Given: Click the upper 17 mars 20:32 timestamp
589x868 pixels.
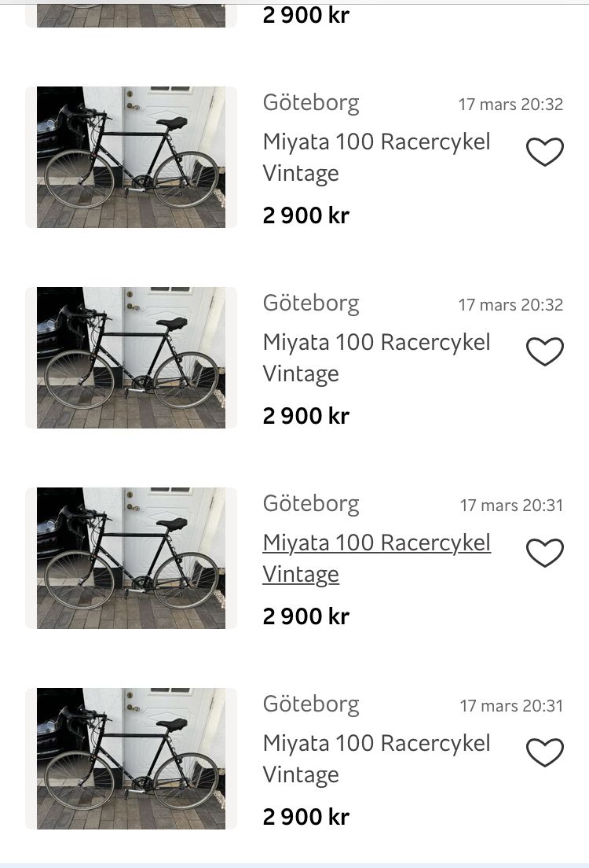Looking at the screenshot, I should tap(510, 105).
